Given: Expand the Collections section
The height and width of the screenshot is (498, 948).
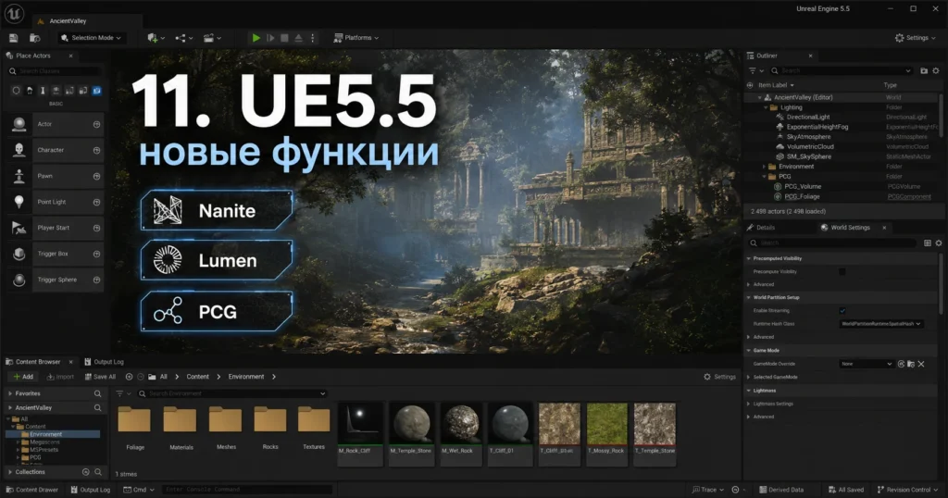Looking at the screenshot, I should (x=10, y=472).
